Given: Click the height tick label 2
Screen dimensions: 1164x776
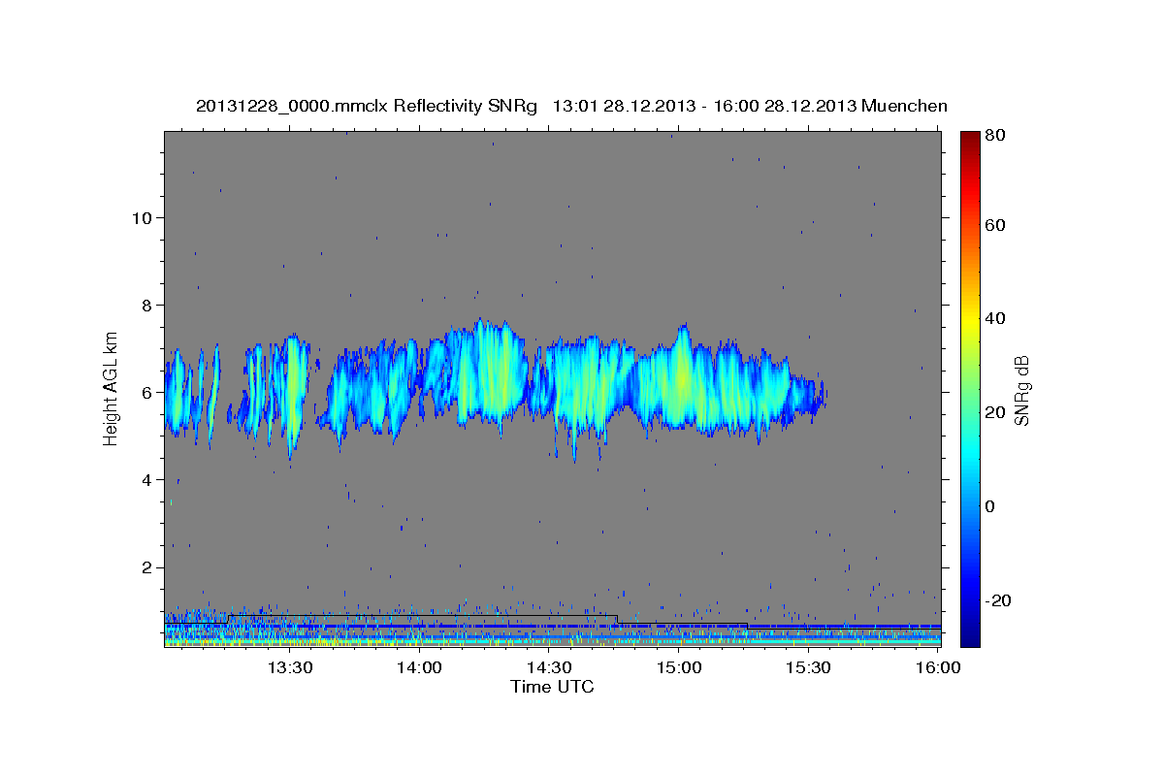Looking at the screenshot, I should click(x=146, y=566).
